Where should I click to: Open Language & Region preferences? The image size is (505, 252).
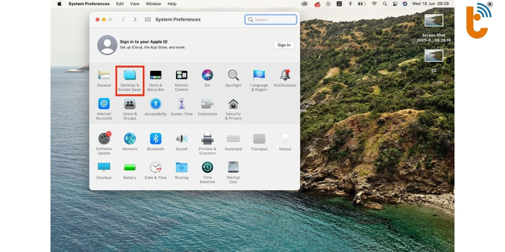coord(259,78)
